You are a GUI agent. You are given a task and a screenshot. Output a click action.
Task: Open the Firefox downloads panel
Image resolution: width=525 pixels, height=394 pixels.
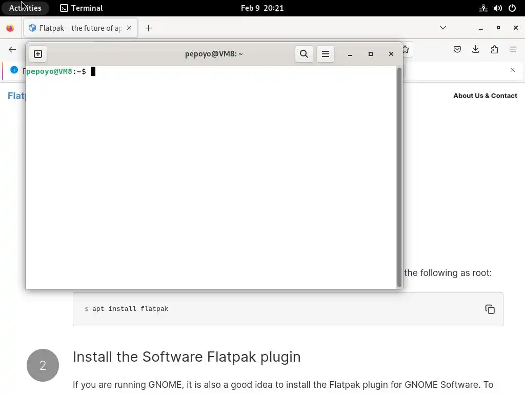(475, 50)
